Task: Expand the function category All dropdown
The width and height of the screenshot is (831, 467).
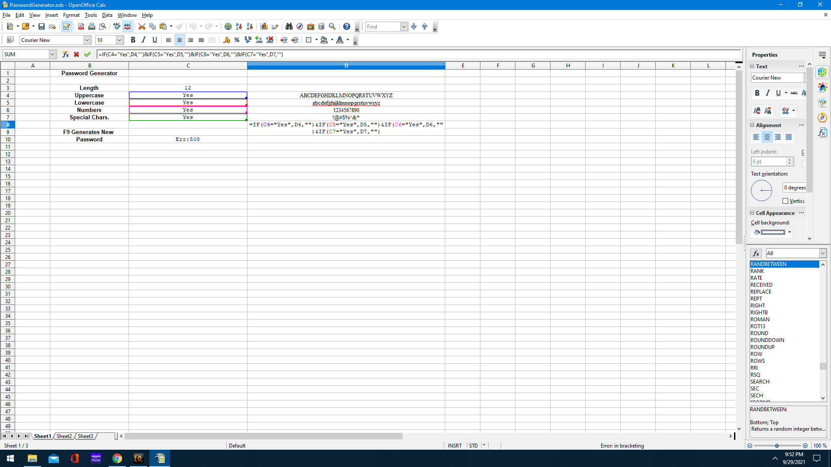Action: [x=822, y=253]
